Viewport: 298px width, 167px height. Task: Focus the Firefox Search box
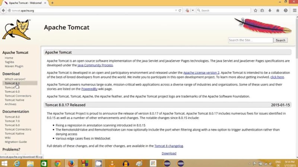(224, 11)
